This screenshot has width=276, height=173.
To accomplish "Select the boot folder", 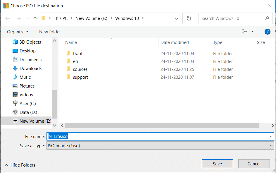I will tap(78, 54).
